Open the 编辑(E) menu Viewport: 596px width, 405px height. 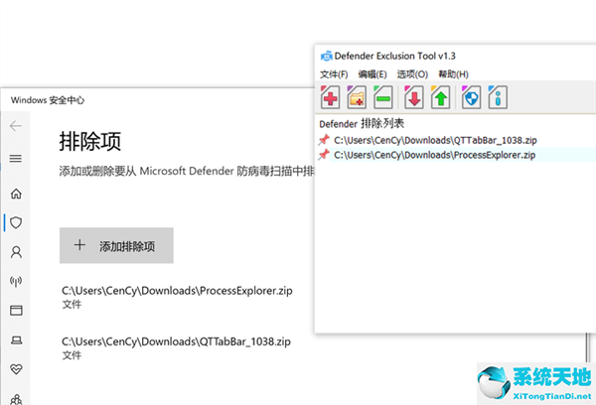click(x=372, y=74)
